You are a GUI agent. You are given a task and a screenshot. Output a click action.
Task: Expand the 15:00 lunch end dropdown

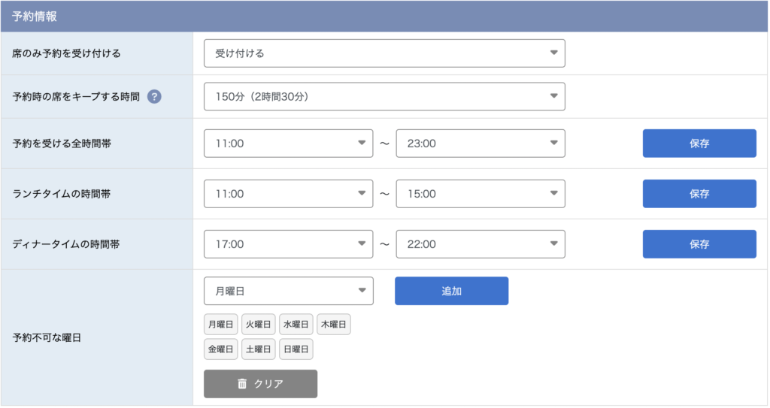pyautogui.click(x=480, y=194)
